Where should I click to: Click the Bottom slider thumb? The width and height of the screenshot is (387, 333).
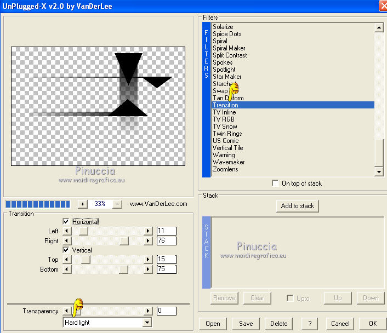(x=124, y=269)
